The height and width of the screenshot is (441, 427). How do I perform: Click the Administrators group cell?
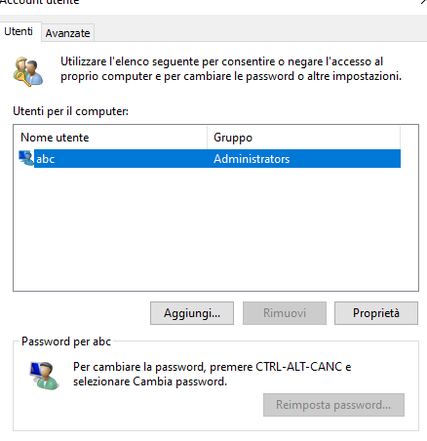tap(252, 159)
